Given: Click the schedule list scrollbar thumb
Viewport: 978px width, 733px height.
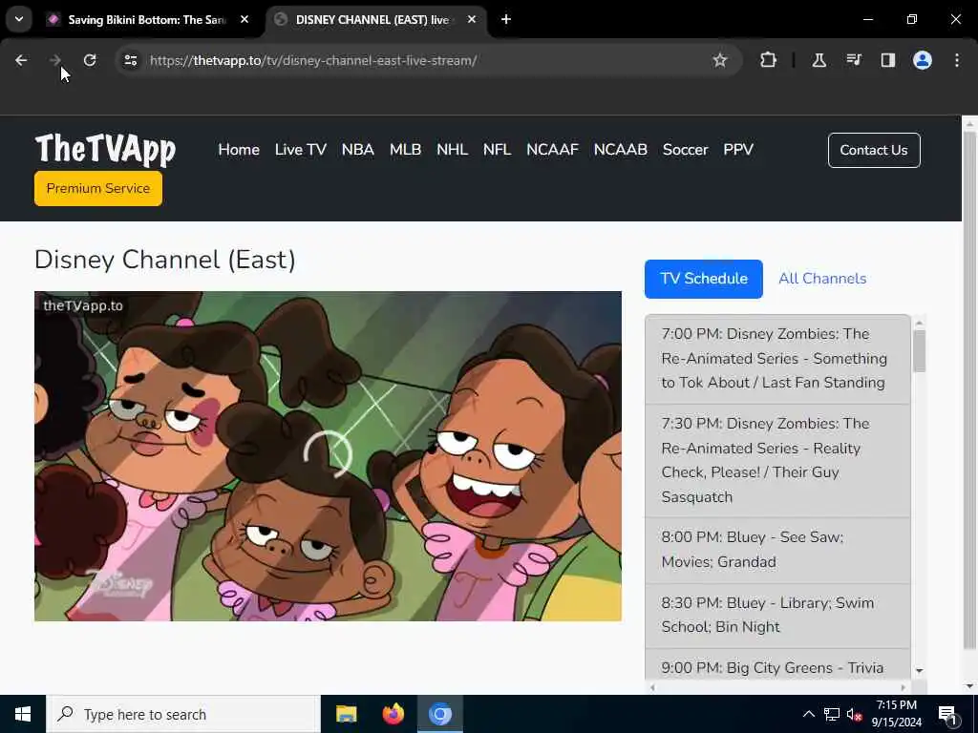Looking at the screenshot, I should click(x=920, y=351).
